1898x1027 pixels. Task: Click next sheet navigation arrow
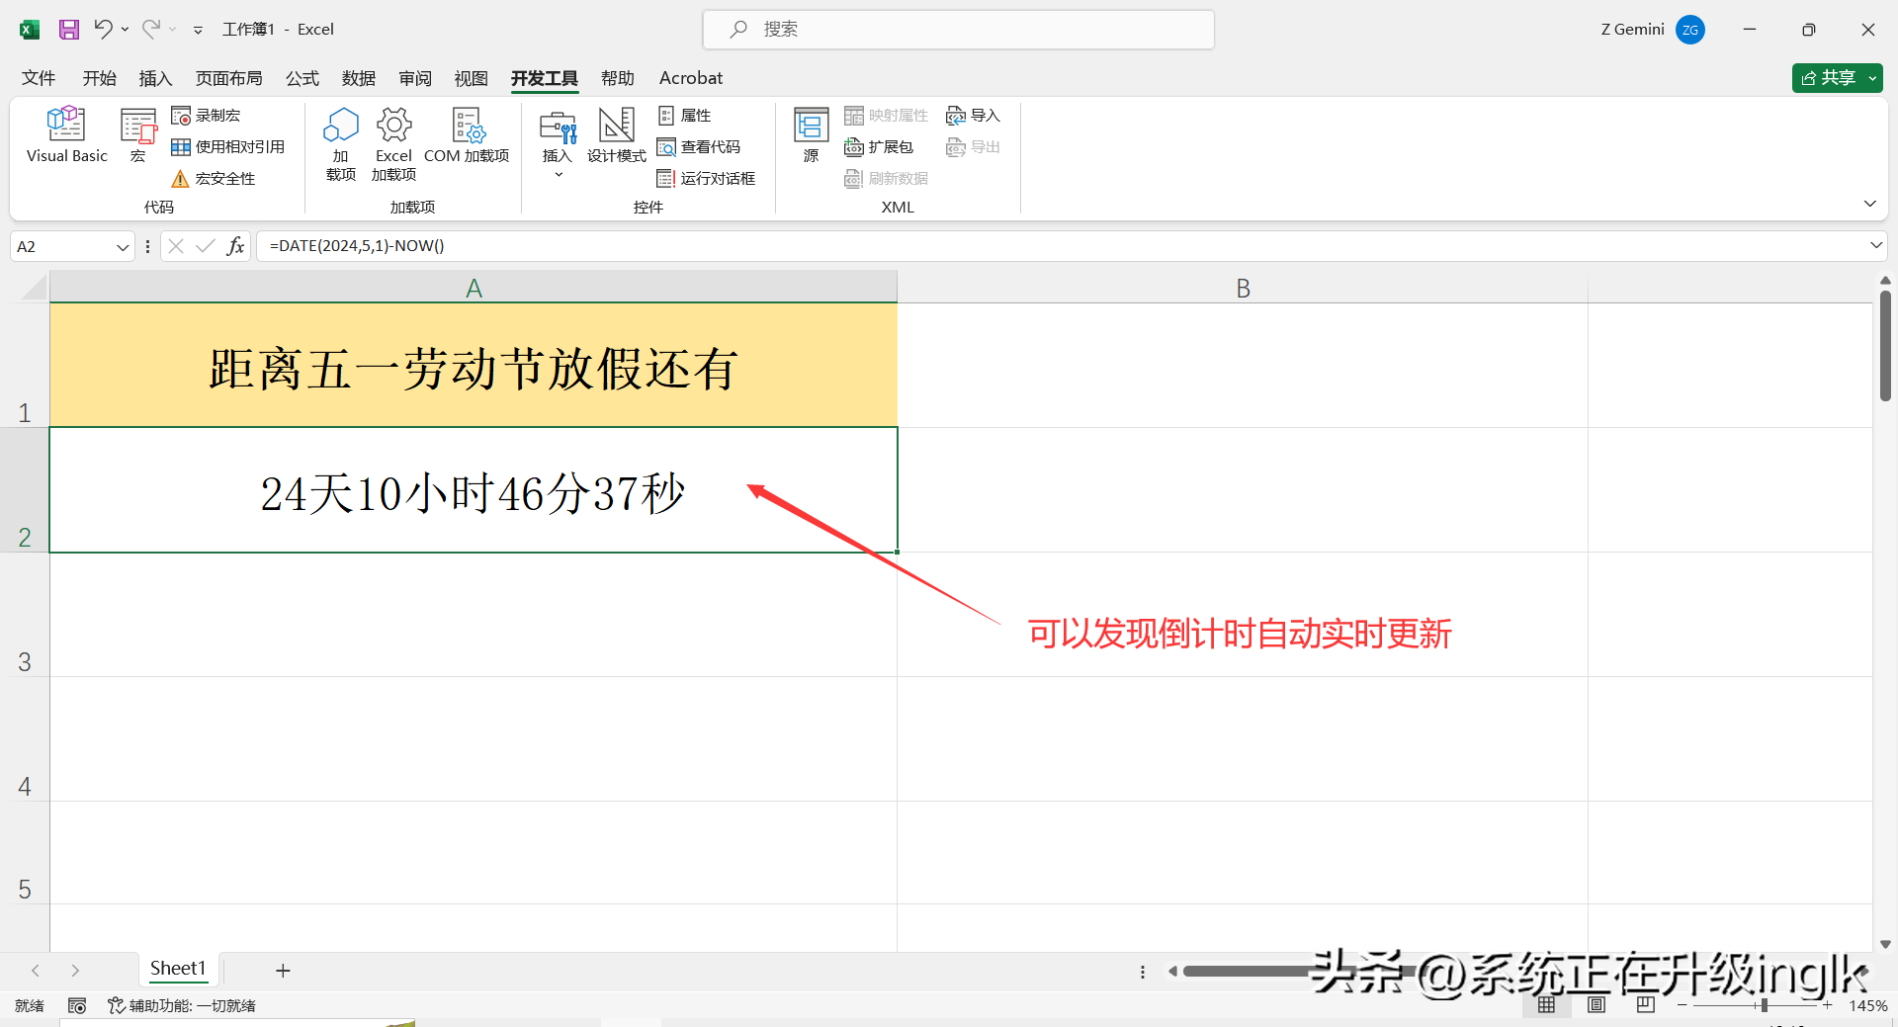pyautogui.click(x=75, y=971)
